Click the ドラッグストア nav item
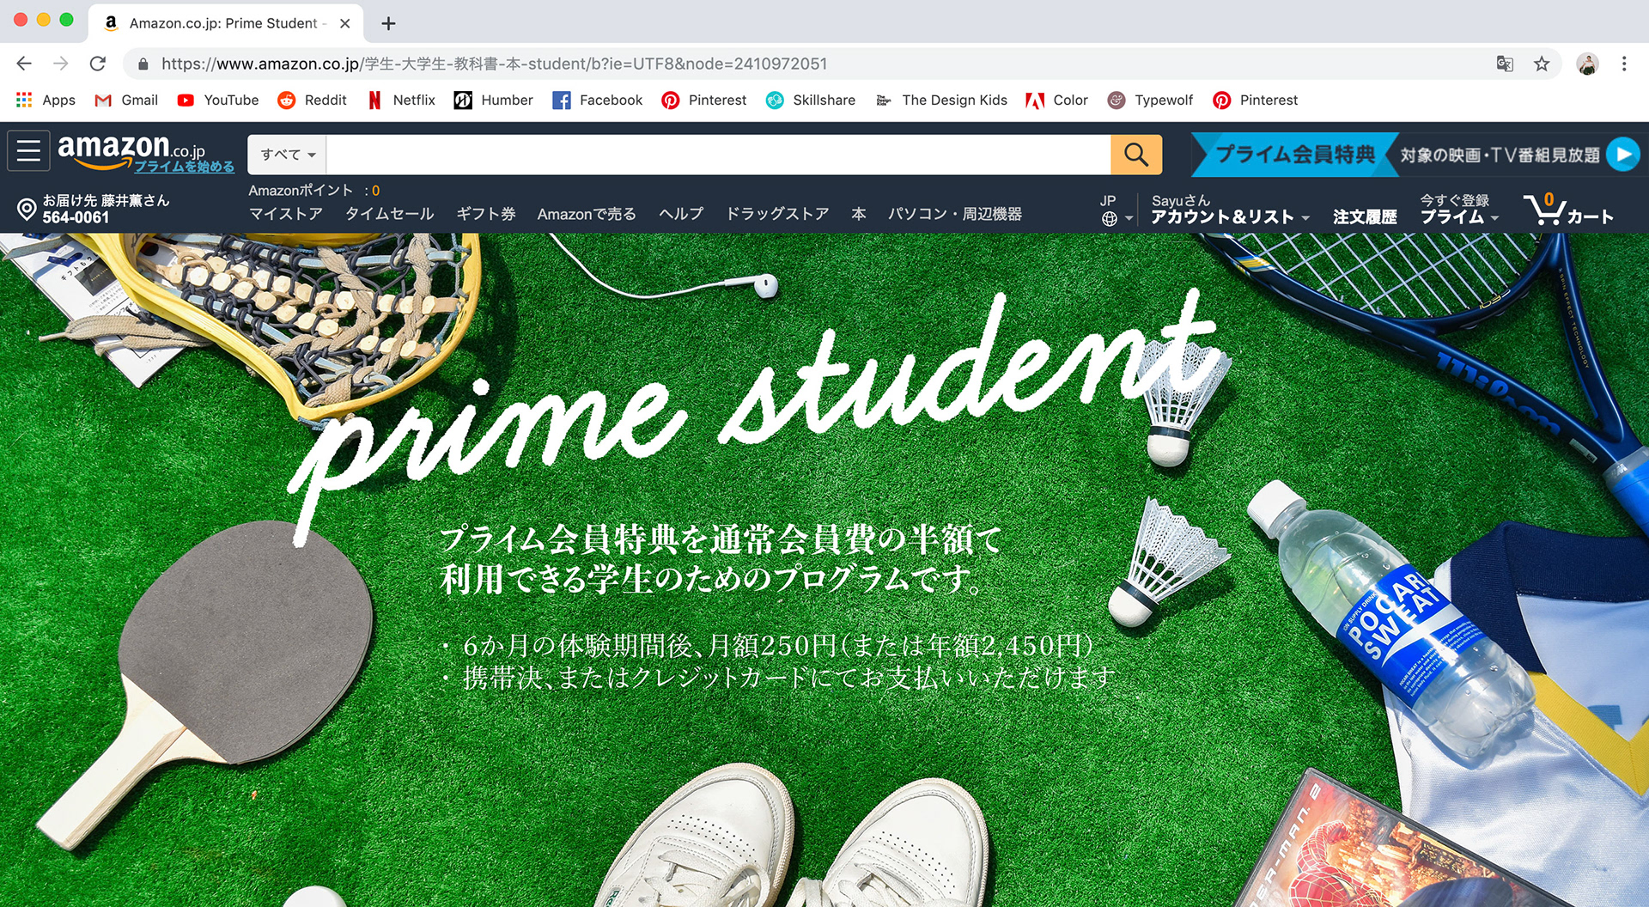This screenshot has height=907, width=1649. coord(777,214)
